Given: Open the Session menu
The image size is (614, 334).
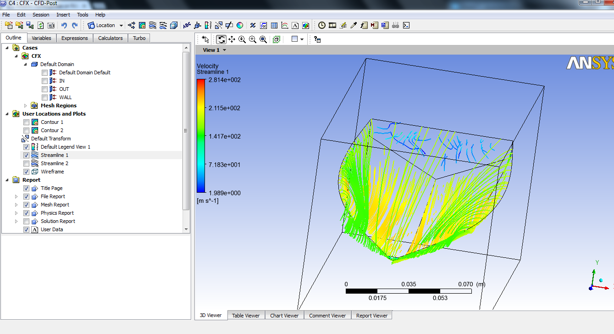Looking at the screenshot, I should [x=41, y=15].
